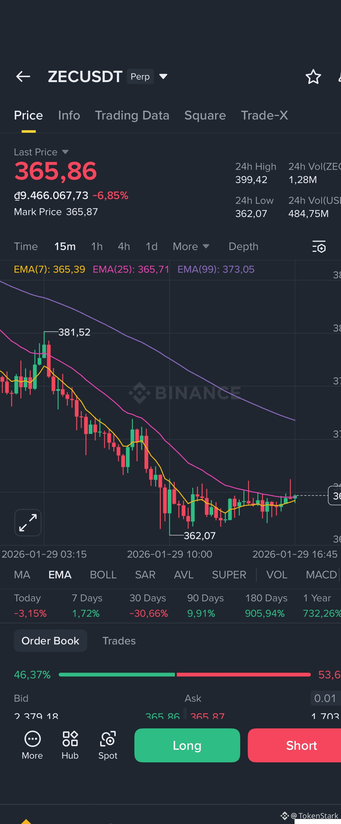Switch to the Price tab
Viewport: 341px width, 824px height.
click(x=28, y=115)
